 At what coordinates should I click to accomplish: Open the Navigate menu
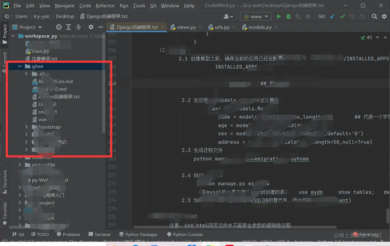tap(65, 5)
